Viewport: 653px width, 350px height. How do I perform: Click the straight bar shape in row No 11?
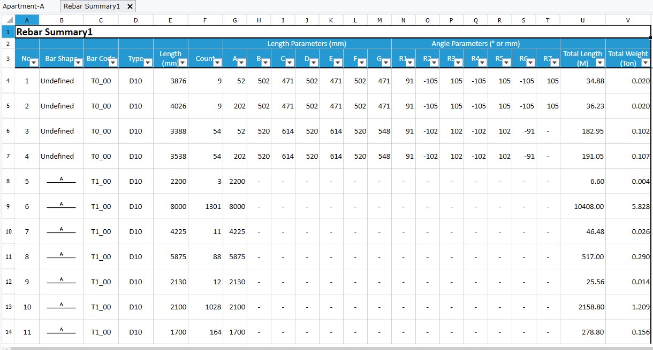point(62,332)
